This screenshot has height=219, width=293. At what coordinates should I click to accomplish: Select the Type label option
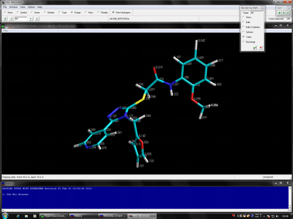(x=63, y=13)
